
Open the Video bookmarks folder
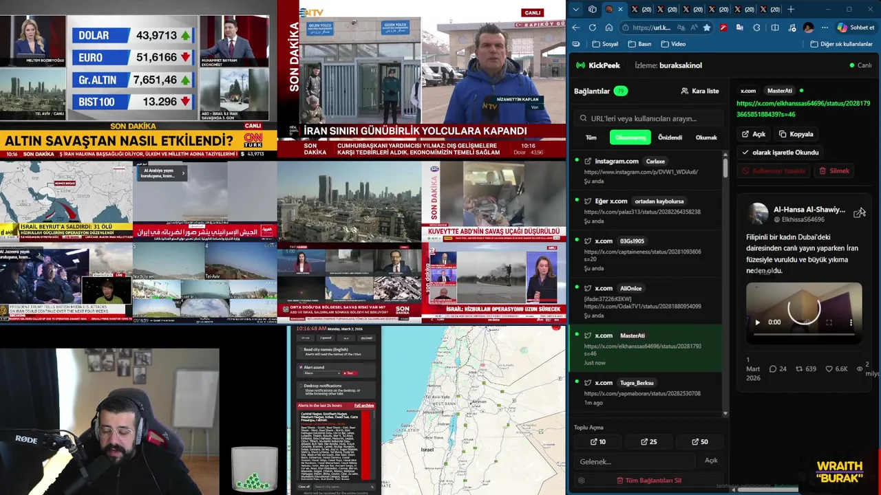[x=673, y=44]
